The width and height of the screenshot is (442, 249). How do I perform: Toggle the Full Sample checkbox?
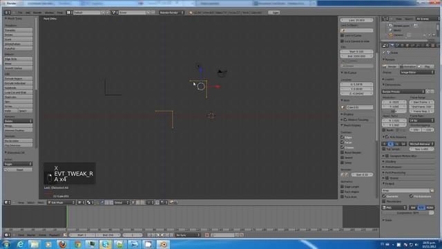384,149
